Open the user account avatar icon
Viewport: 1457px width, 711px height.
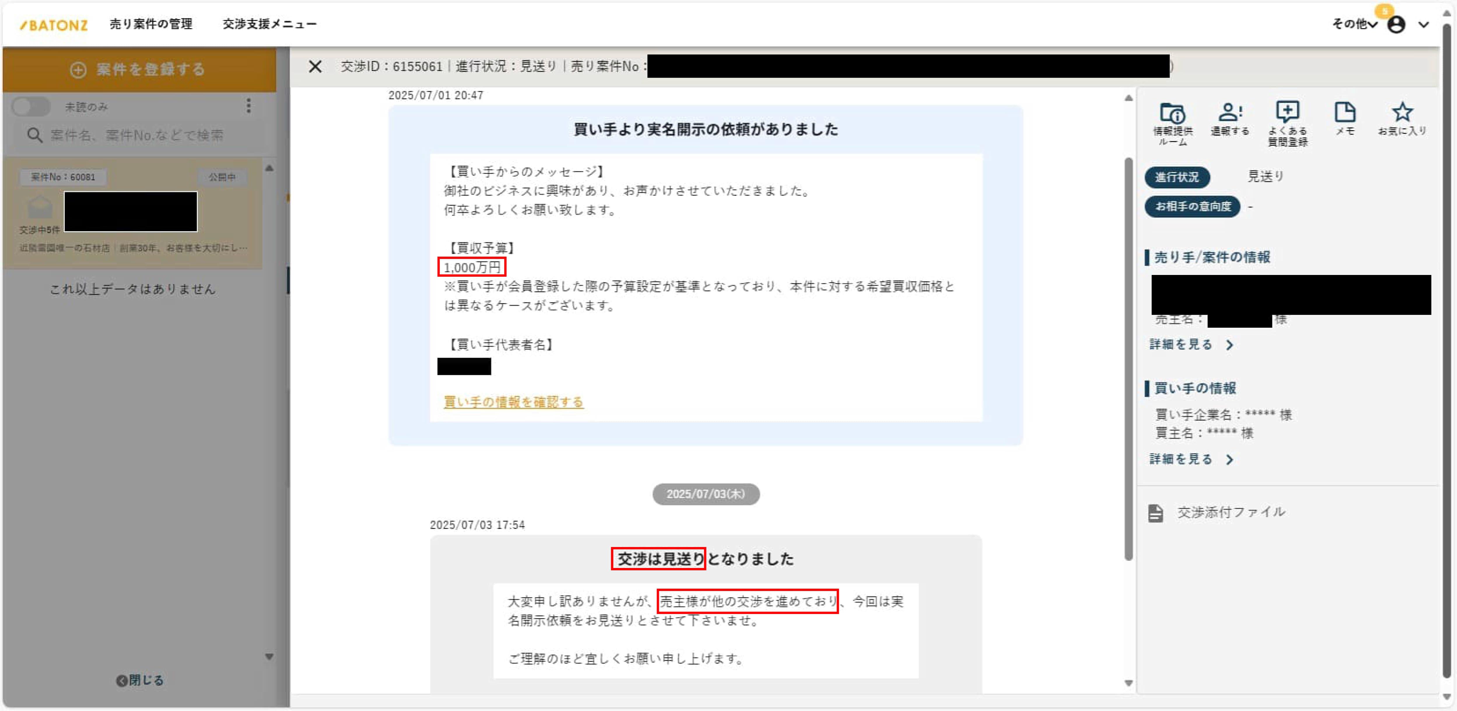tap(1396, 24)
